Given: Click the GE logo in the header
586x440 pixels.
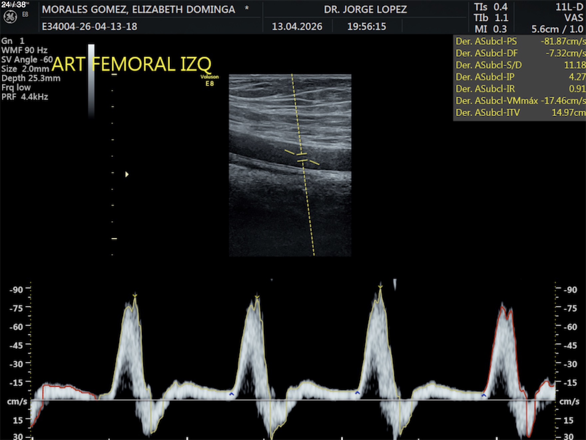Looking at the screenshot, I should [10, 17].
